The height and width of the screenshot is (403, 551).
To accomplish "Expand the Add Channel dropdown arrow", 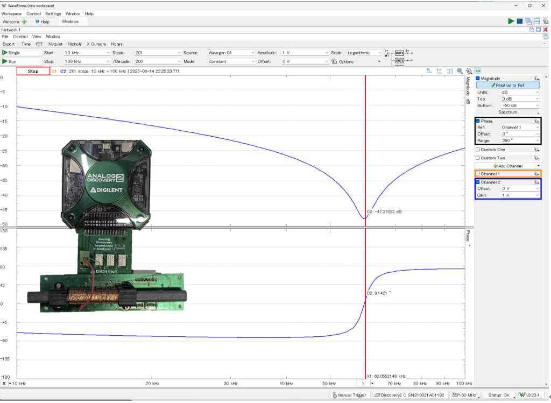I will [x=538, y=166].
